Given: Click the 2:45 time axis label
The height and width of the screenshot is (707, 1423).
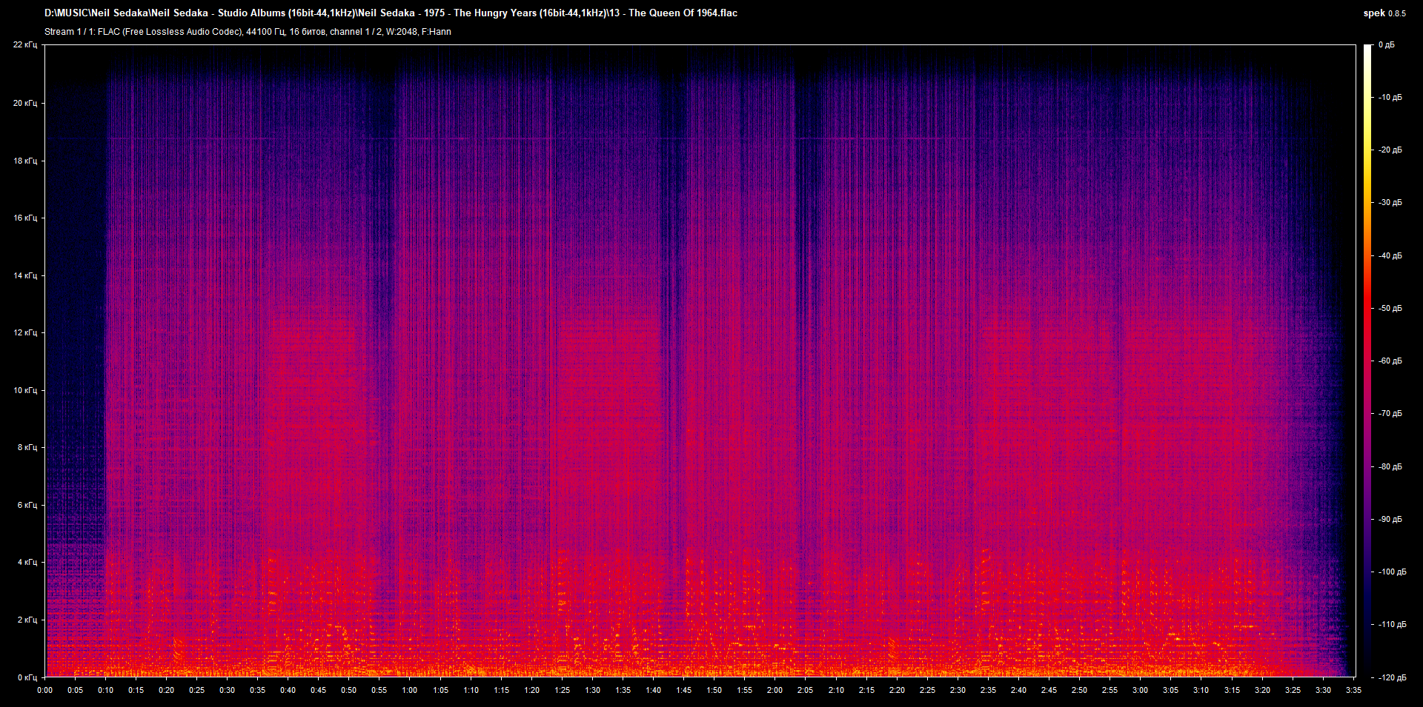Looking at the screenshot, I should (x=1049, y=690).
